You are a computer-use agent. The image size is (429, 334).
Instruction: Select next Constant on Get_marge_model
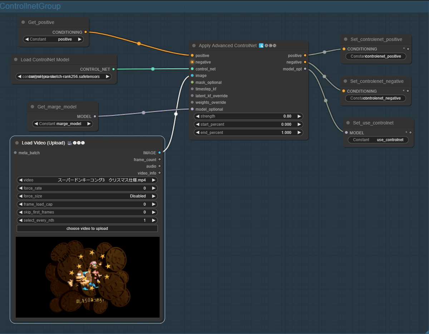(x=89, y=124)
